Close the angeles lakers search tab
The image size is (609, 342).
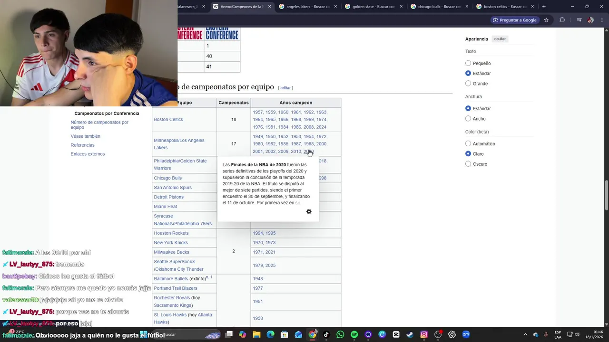(x=335, y=7)
